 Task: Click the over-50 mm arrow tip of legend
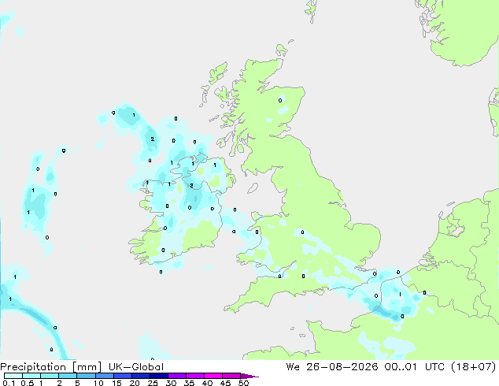tap(249, 376)
